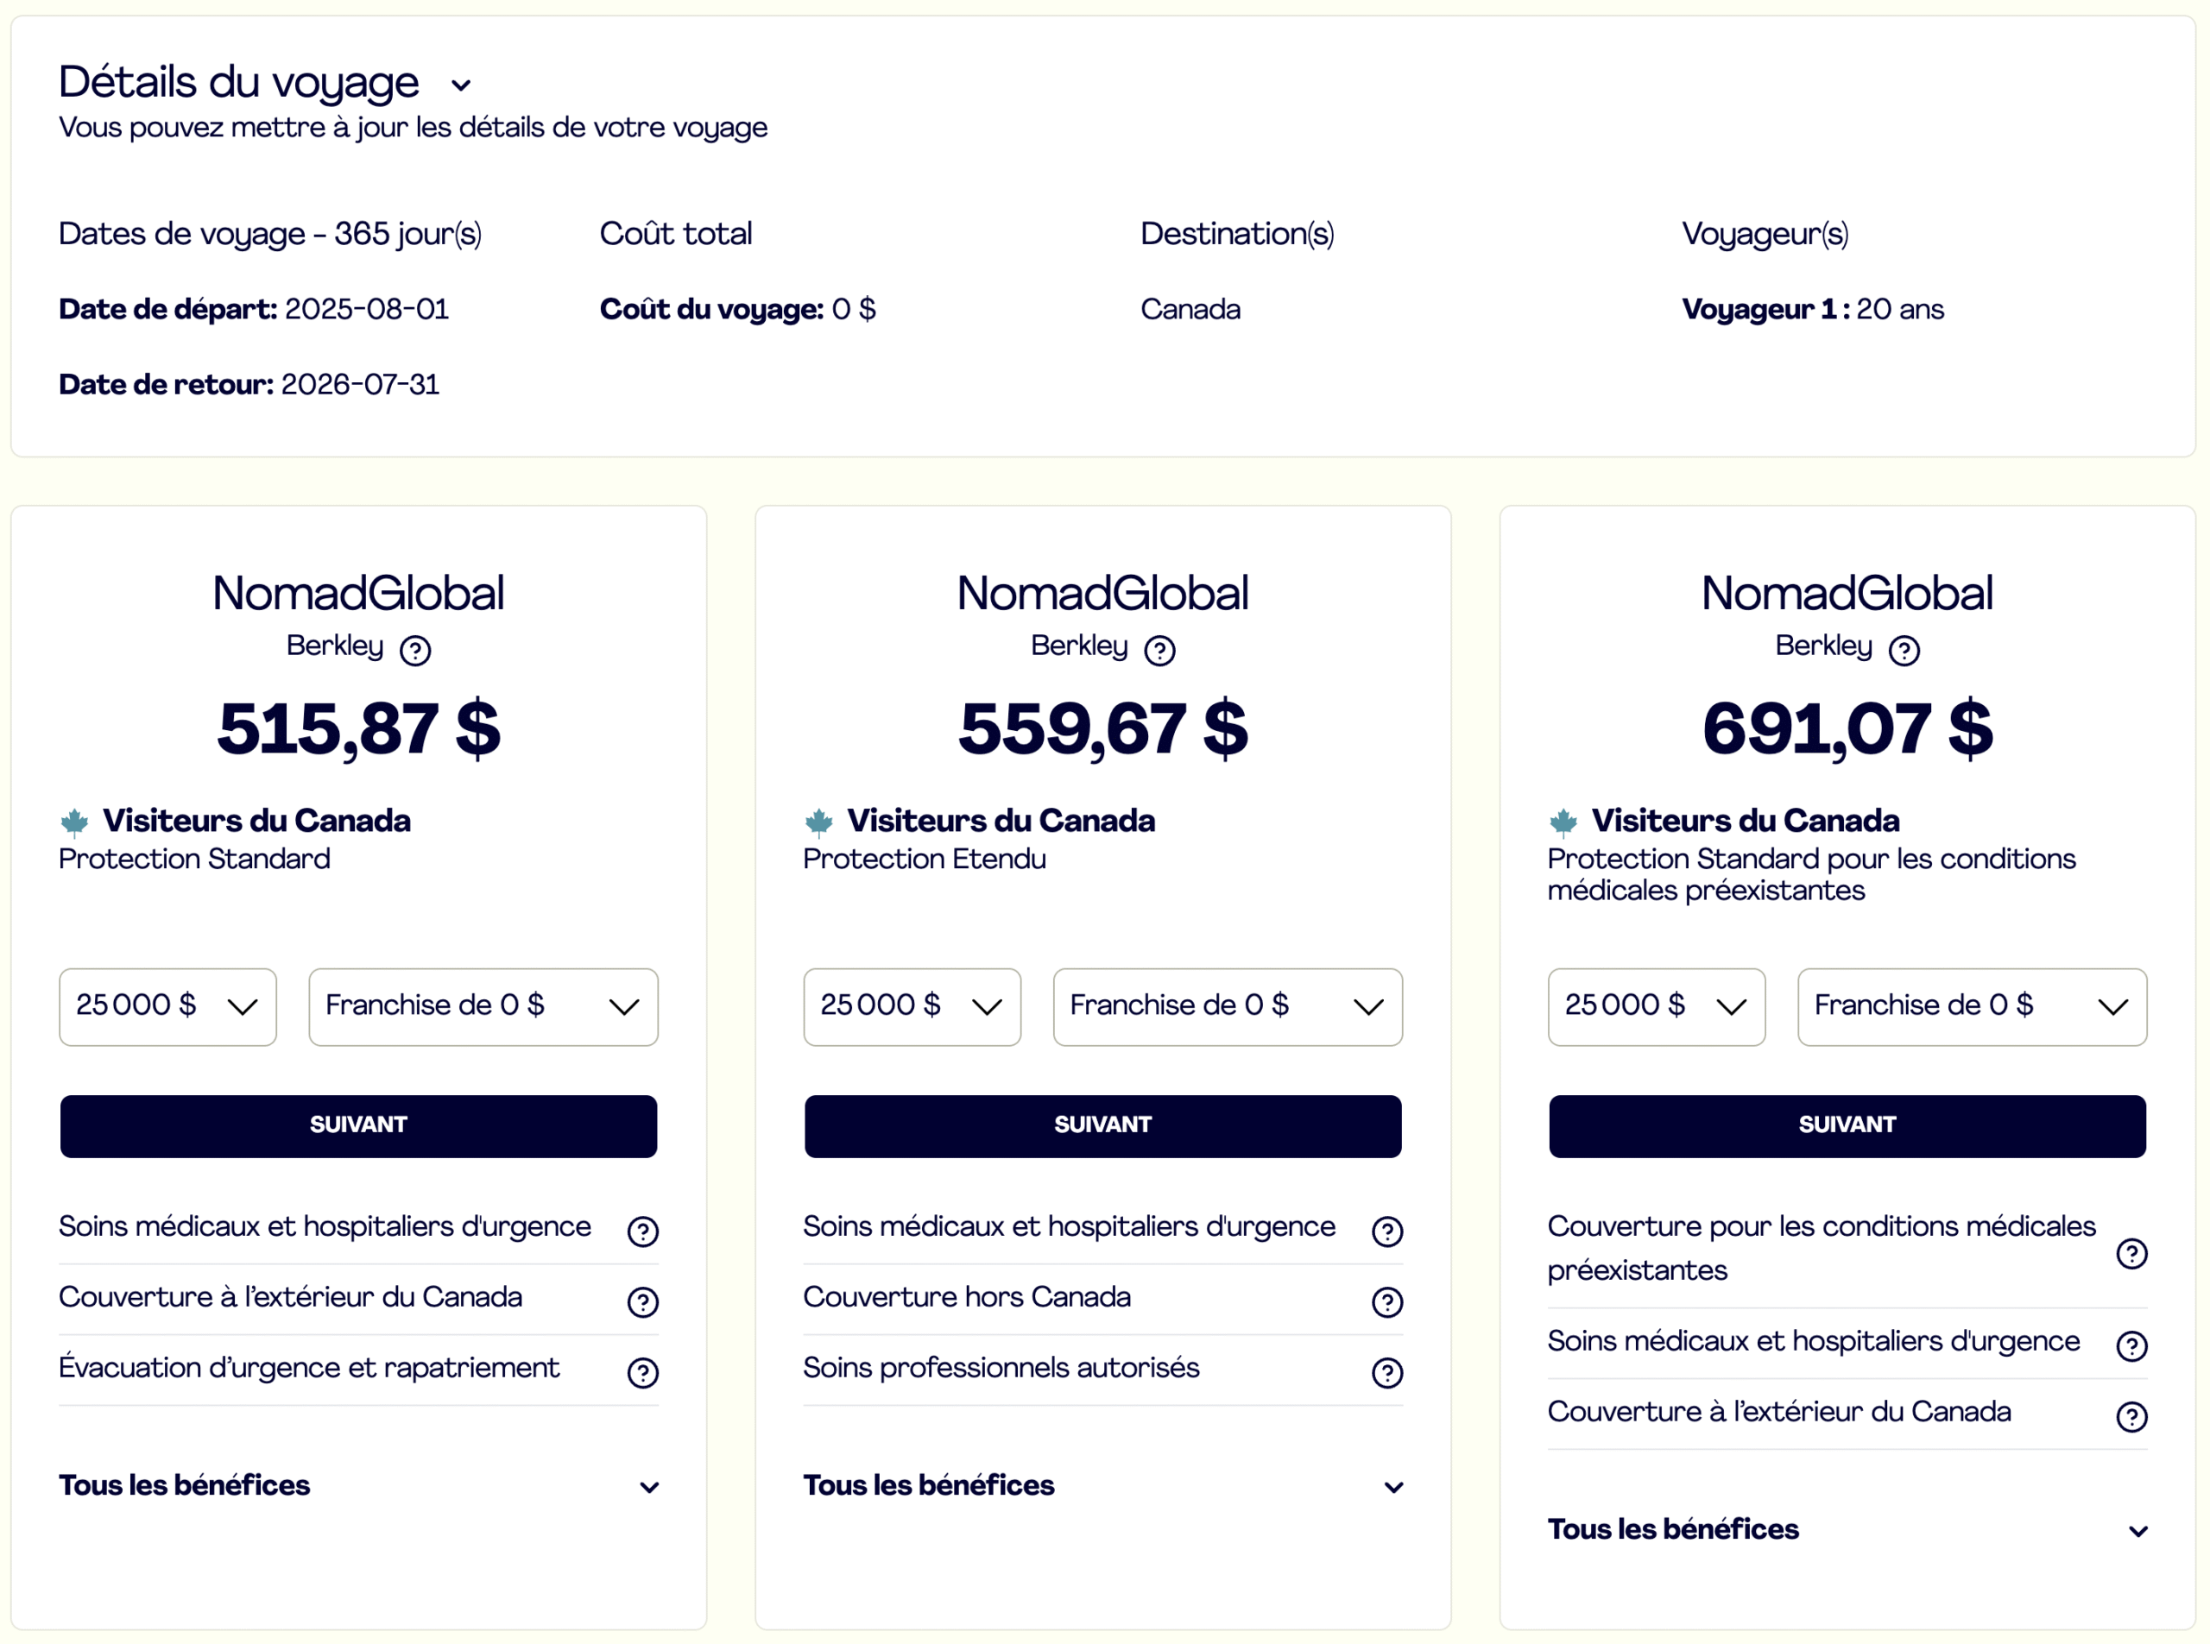The width and height of the screenshot is (2210, 1644).
Task: Show help for Couverture à l'extérieur in 515,87 $ card
Action: [643, 1301]
